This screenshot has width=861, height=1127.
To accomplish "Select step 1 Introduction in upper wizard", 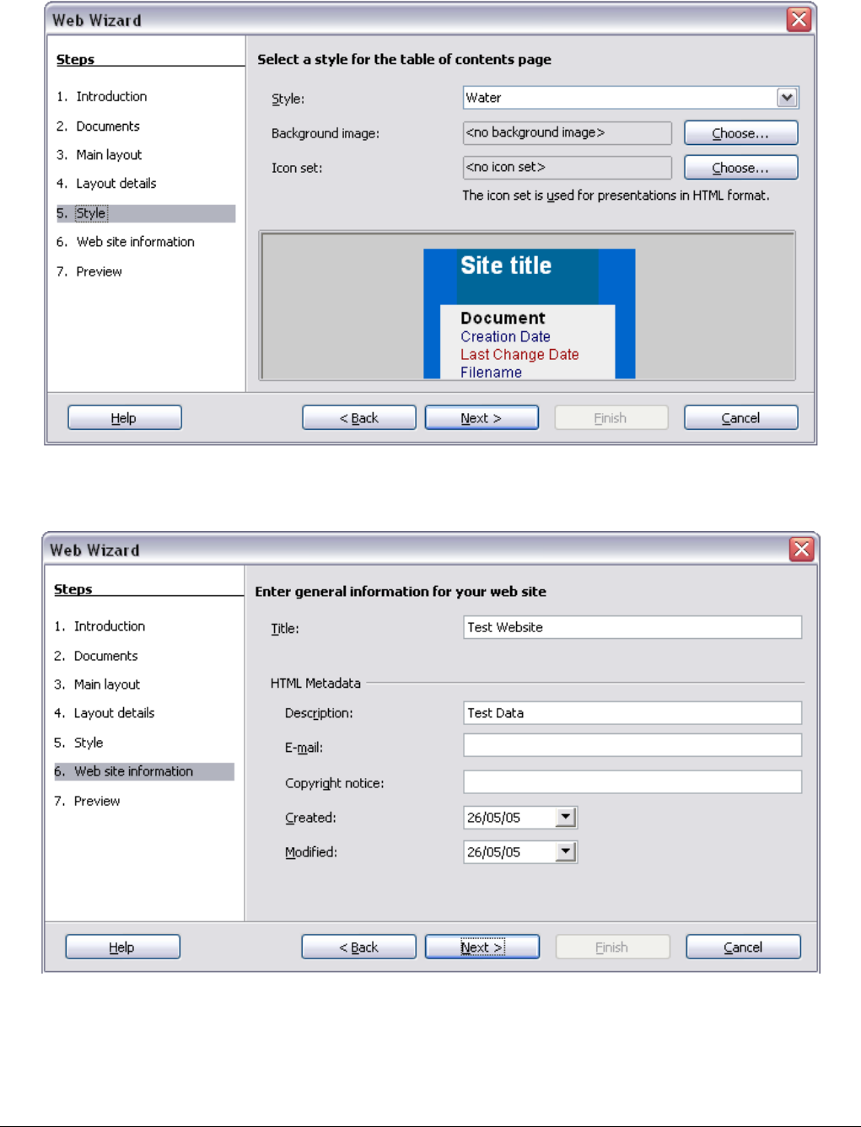I will [102, 96].
